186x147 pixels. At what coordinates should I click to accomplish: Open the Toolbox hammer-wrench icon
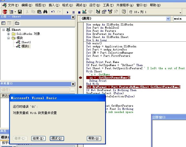coord(116,12)
